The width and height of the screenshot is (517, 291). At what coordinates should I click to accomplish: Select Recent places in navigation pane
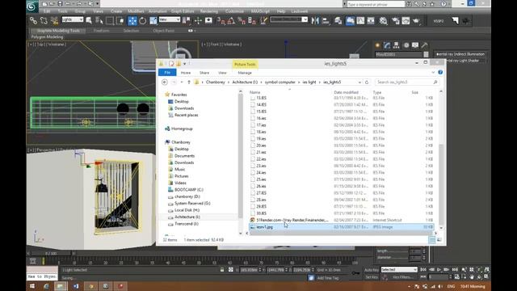(187, 115)
